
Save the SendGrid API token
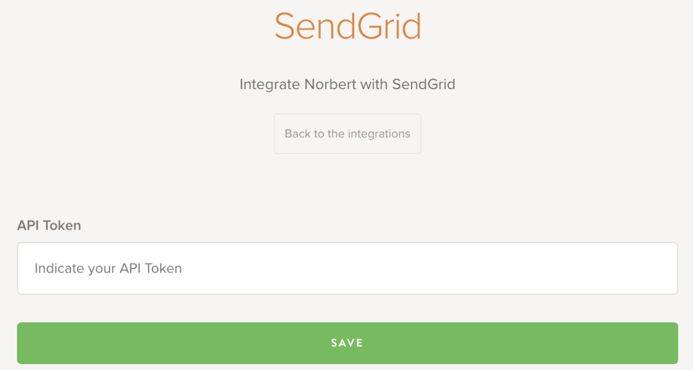tap(347, 343)
